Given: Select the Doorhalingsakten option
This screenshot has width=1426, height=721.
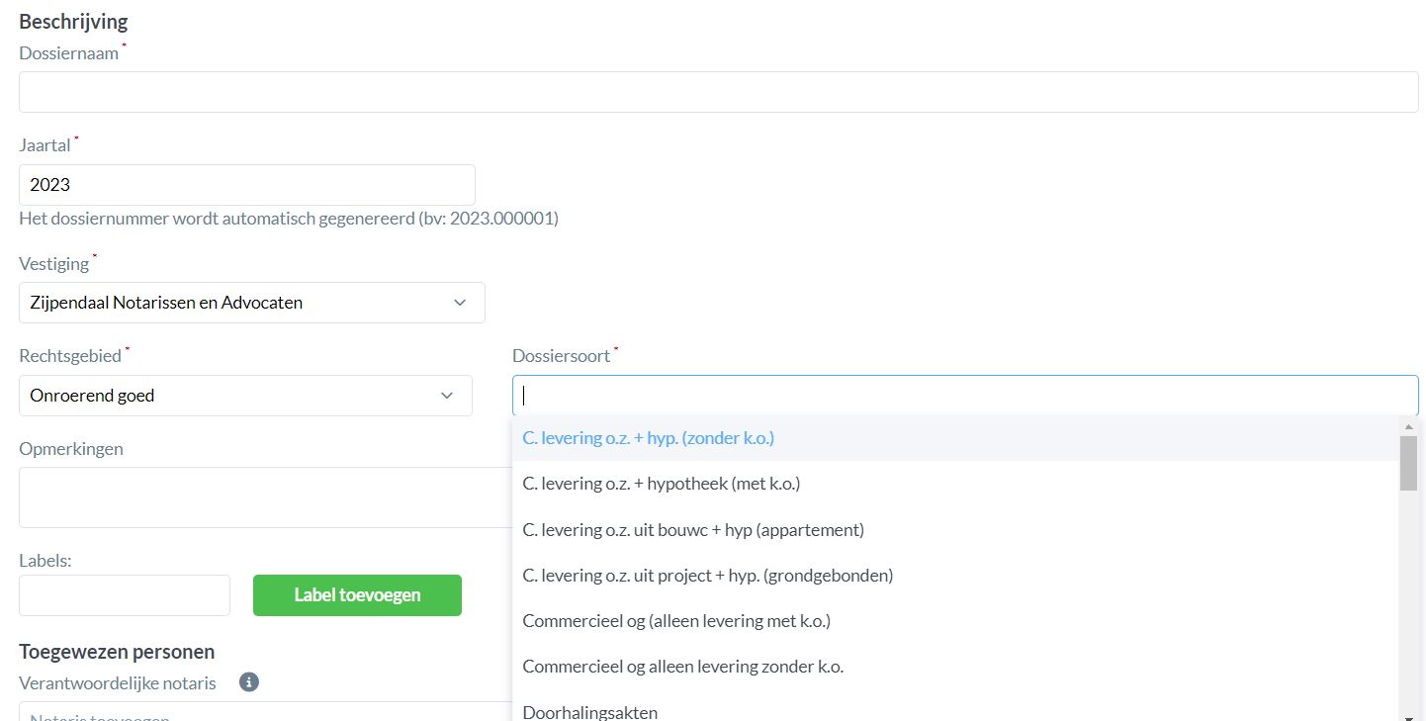Looking at the screenshot, I should (589, 711).
